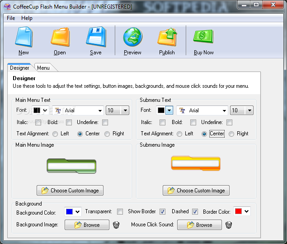Open the Main Menu font size dropdown
287x244 pixels.
tap(118, 110)
